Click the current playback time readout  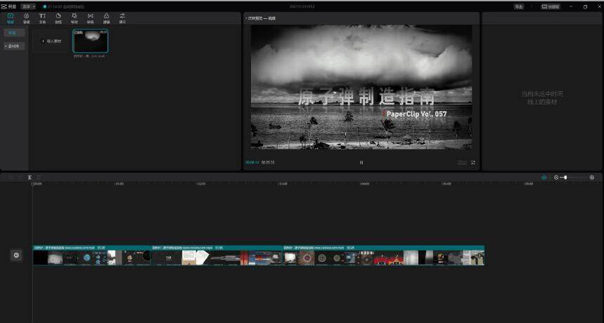click(252, 163)
